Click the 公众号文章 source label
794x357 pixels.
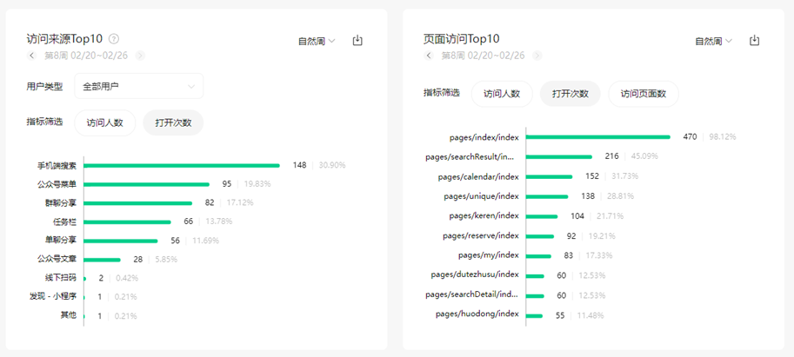[x=57, y=259]
